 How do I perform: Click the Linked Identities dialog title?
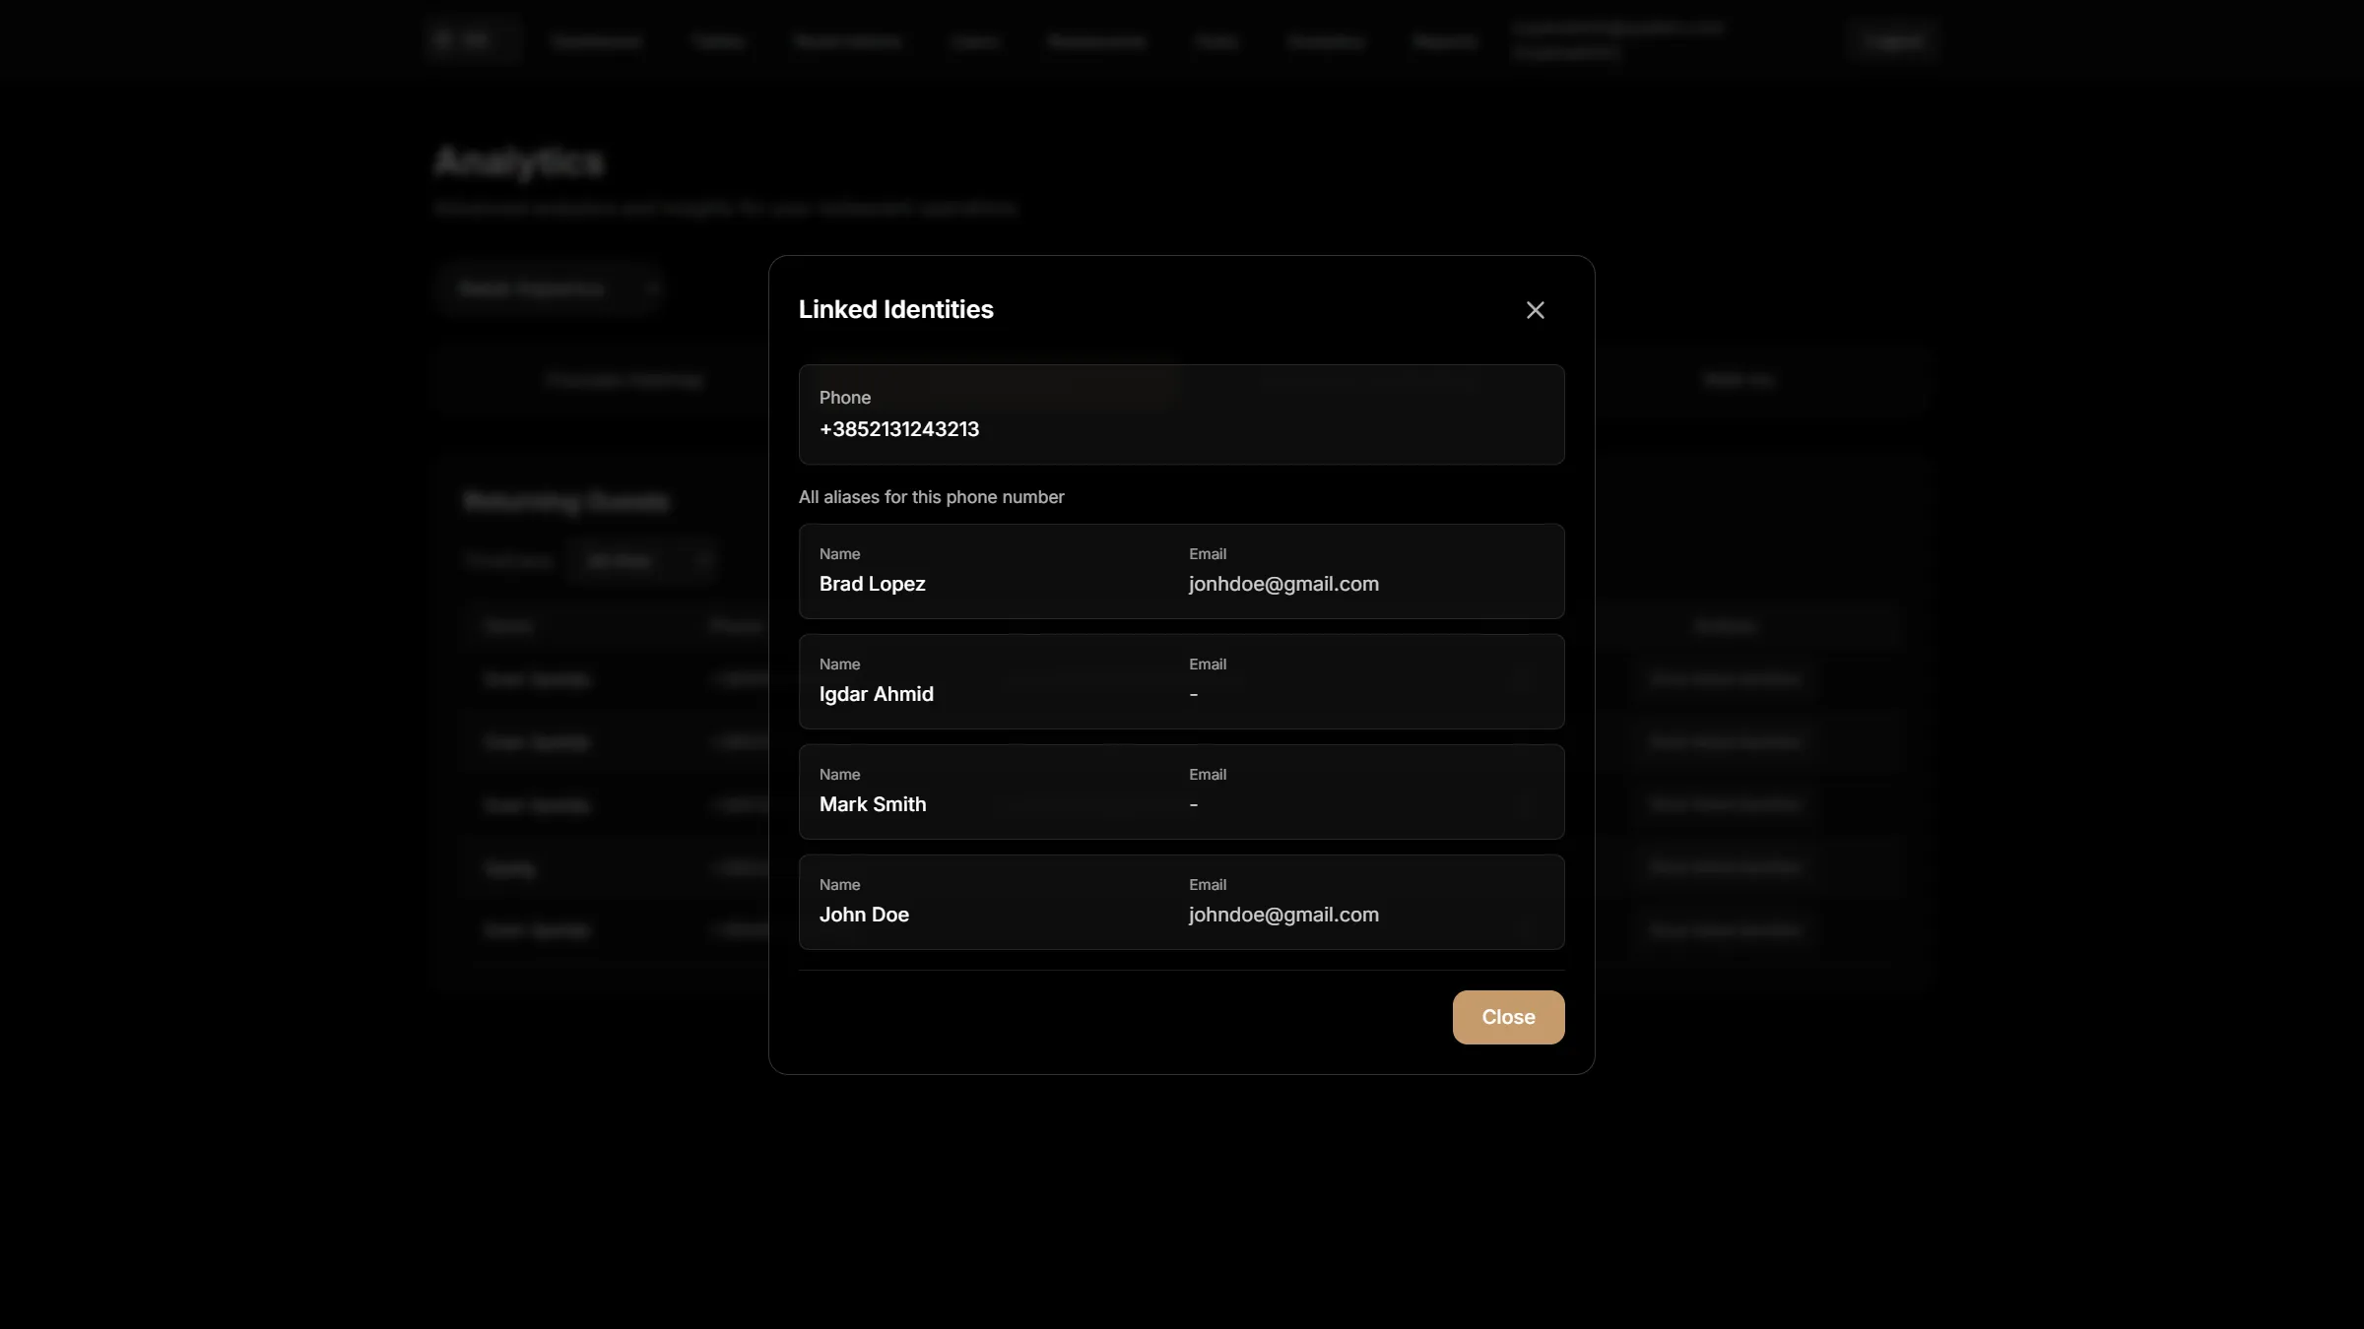tap(895, 309)
